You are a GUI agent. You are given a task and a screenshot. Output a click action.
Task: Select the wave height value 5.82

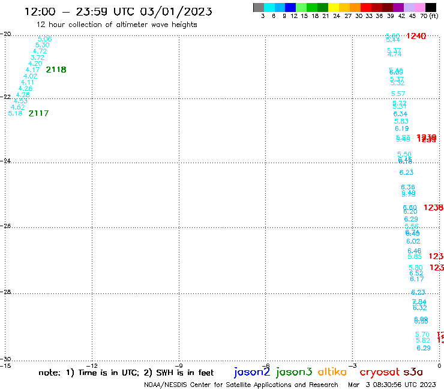[423, 340]
